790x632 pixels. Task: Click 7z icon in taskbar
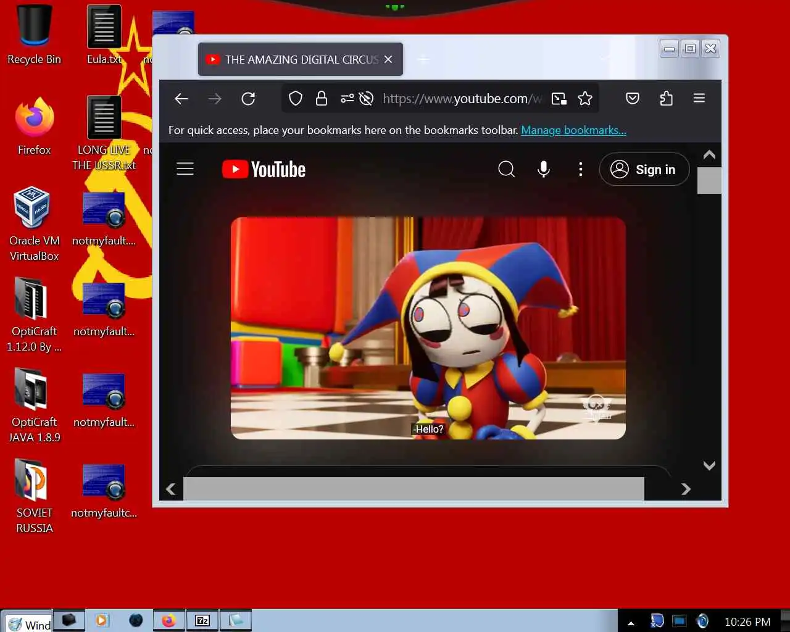pos(202,620)
